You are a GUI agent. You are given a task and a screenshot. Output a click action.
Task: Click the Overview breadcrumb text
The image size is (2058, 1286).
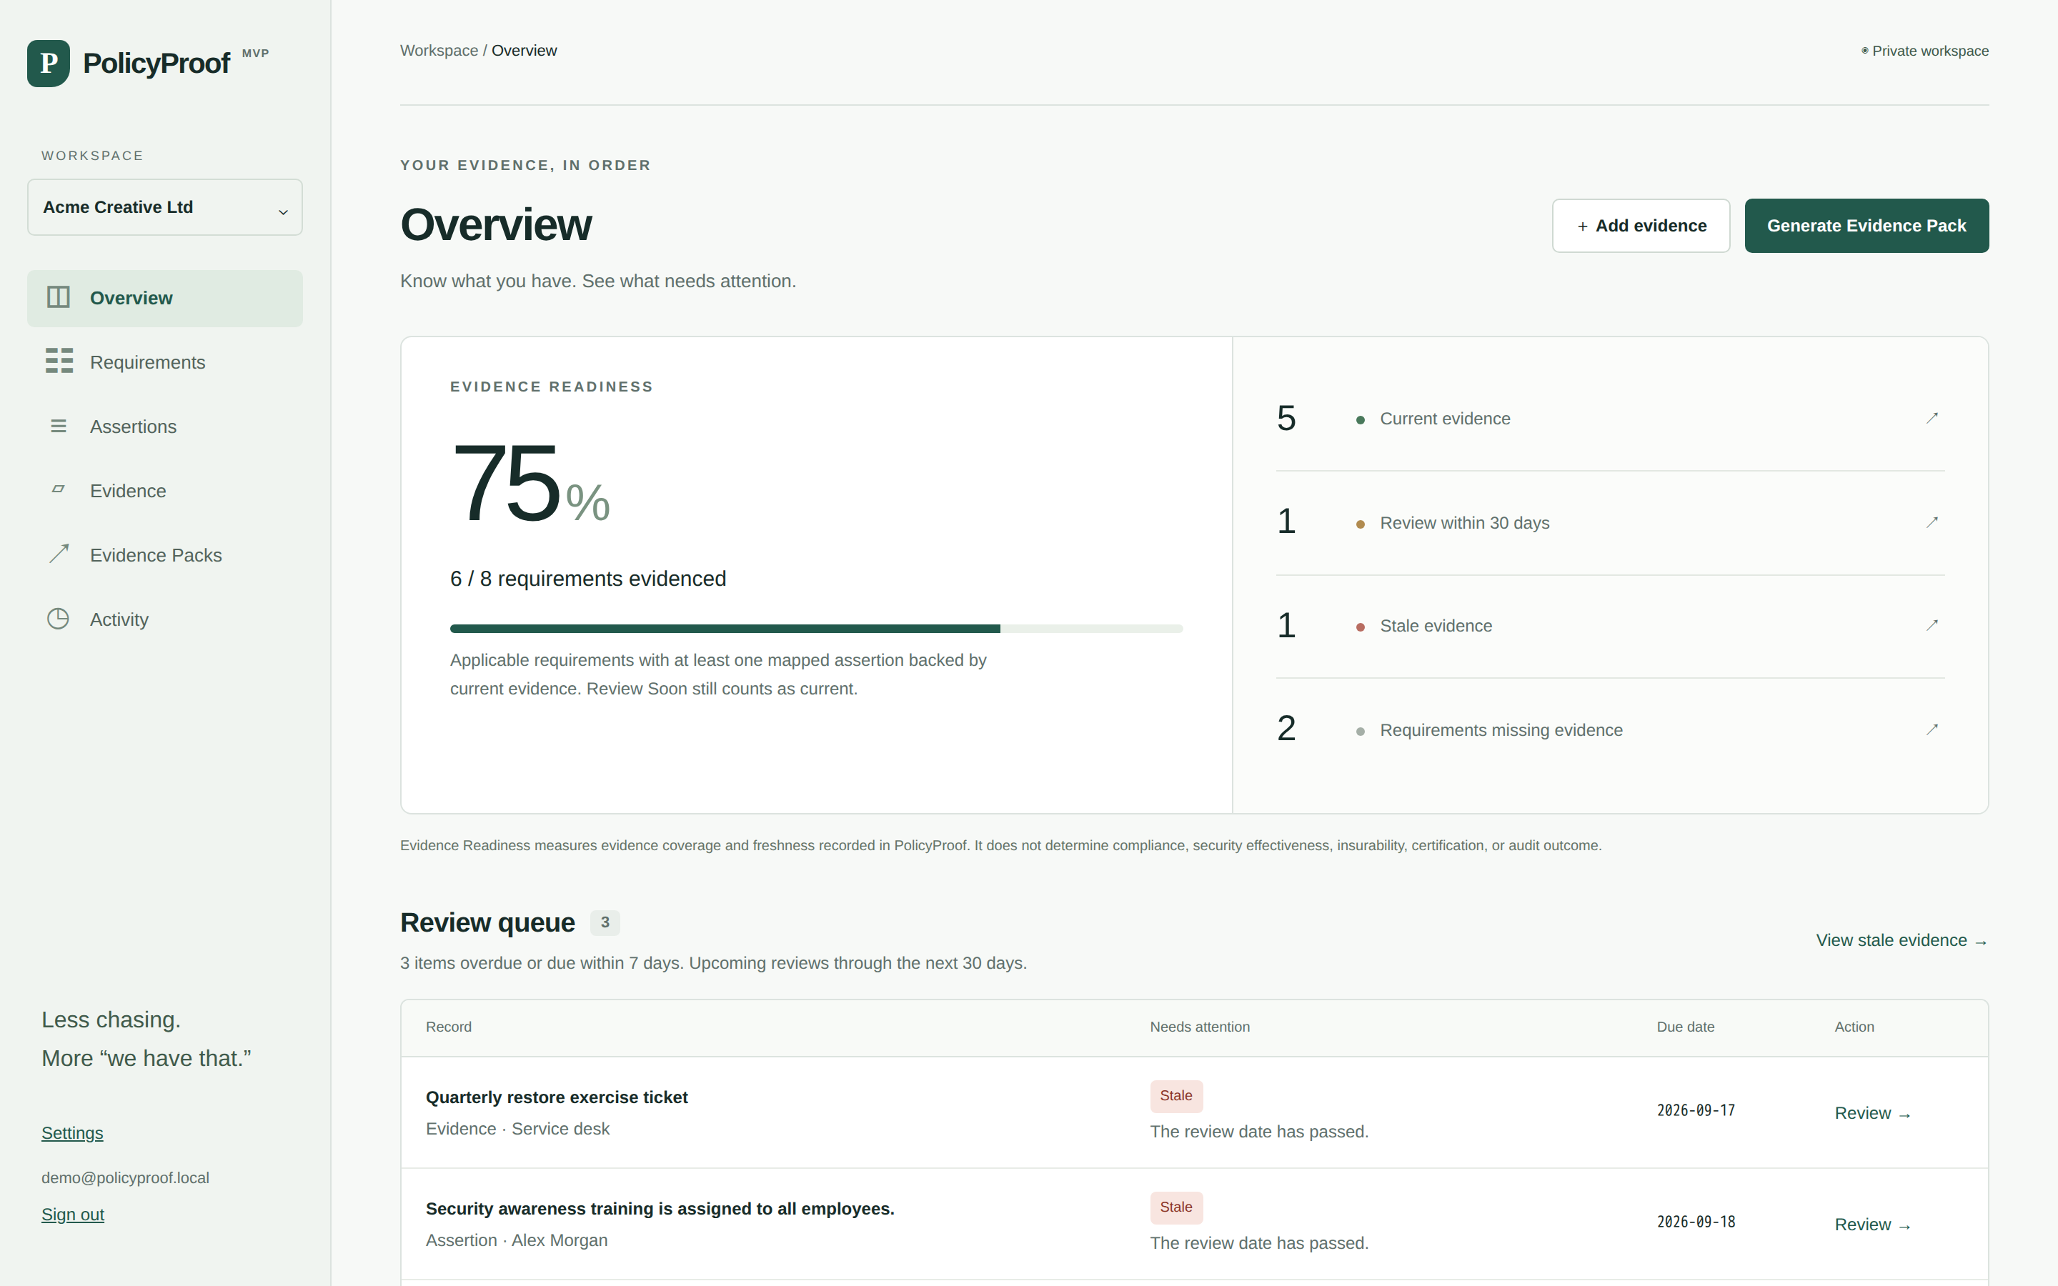(x=524, y=51)
